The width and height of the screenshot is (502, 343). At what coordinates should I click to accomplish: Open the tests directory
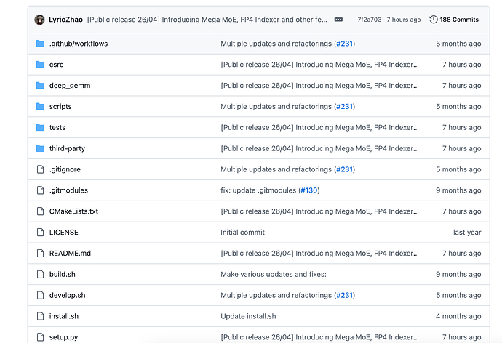[57, 128]
